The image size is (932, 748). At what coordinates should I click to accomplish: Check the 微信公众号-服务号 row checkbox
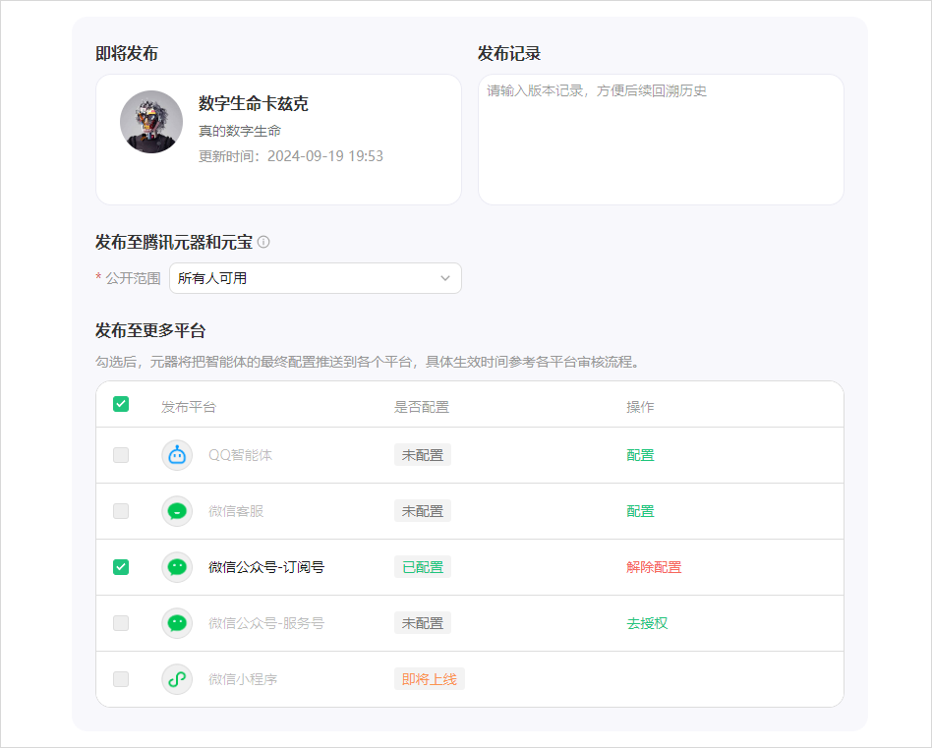(x=121, y=623)
